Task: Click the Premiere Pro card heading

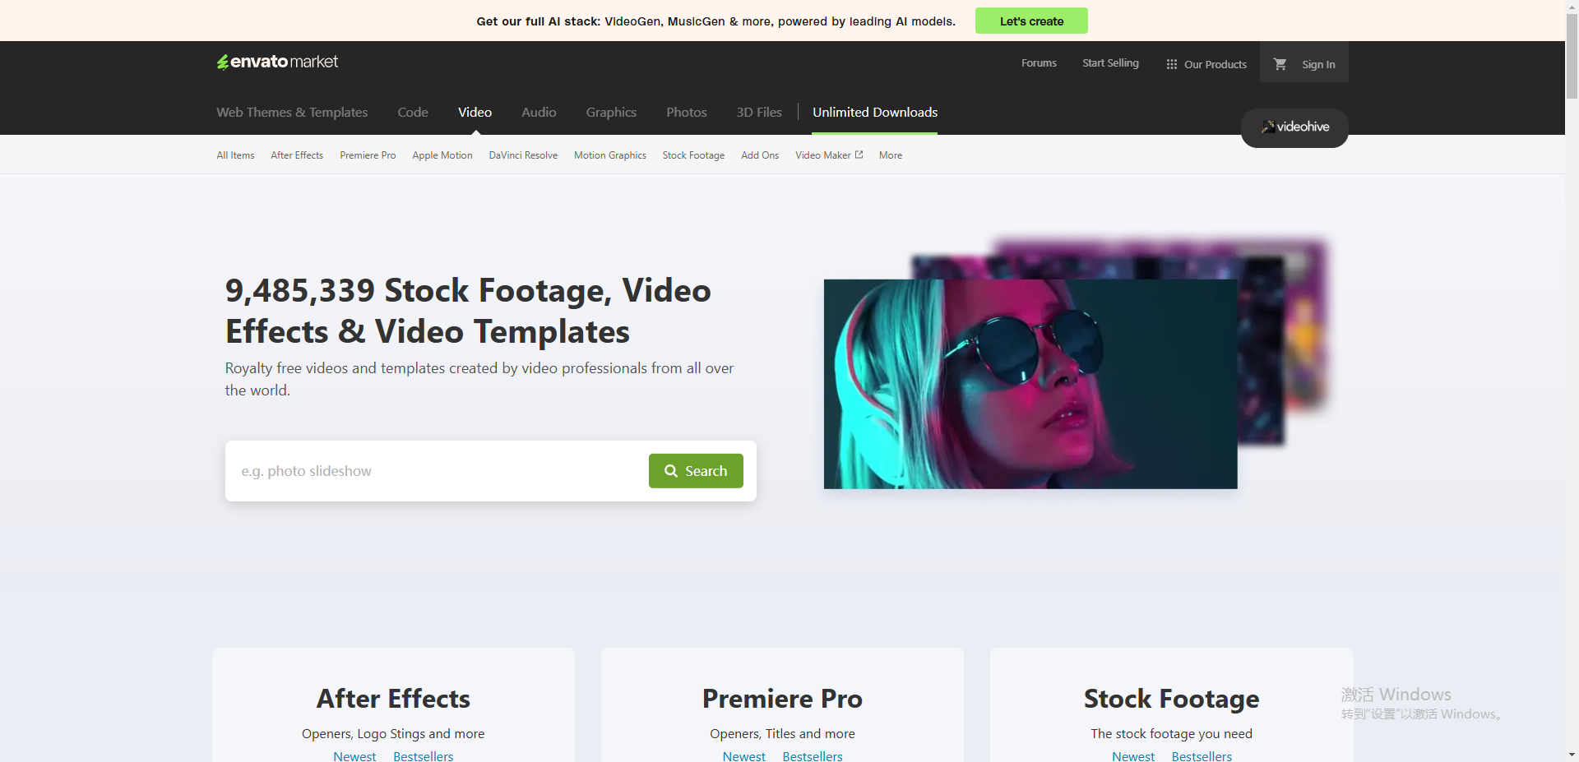Action: (782, 699)
